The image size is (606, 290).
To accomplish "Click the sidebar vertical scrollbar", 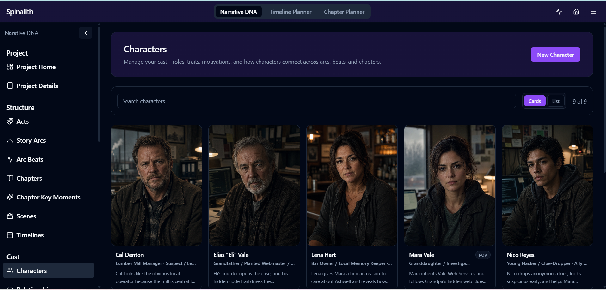I will coord(99,84).
